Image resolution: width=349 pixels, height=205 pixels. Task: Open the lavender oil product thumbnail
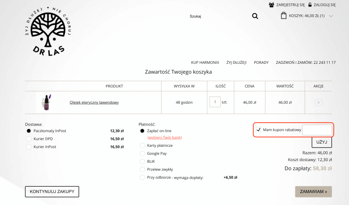click(x=46, y=102)
